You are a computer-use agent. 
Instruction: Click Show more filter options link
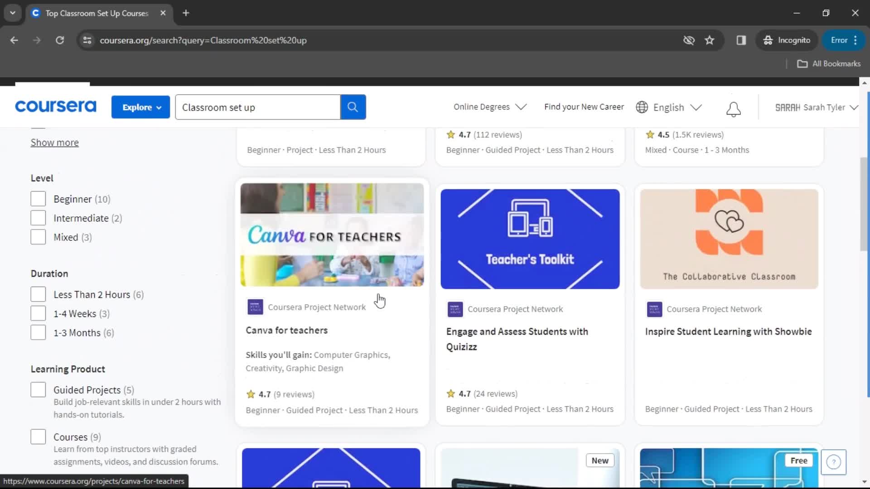point(54,142)
